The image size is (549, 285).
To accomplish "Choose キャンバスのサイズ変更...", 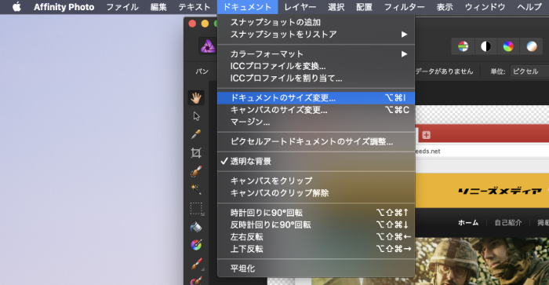I will tap(316, 110).
